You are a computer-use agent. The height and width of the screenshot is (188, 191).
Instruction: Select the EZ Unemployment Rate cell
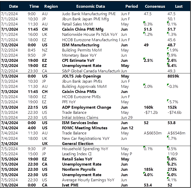coord(82,66)
